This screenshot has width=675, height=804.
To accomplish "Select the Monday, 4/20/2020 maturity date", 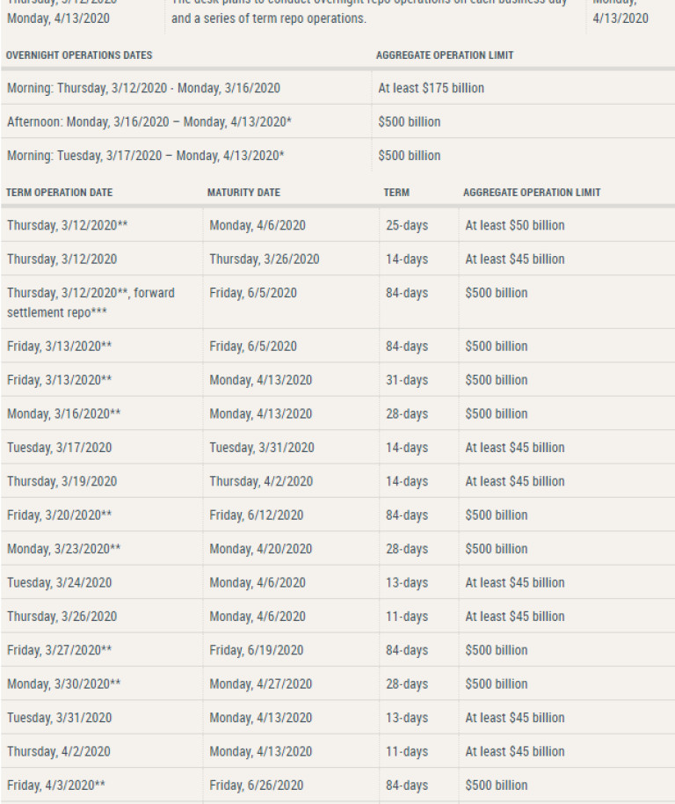I will point(260,549).
